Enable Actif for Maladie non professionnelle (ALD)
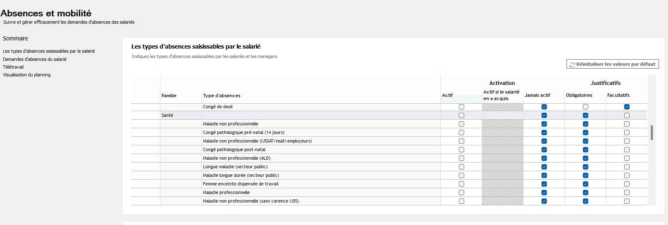The image size is (668, 225). click(461, 158)
